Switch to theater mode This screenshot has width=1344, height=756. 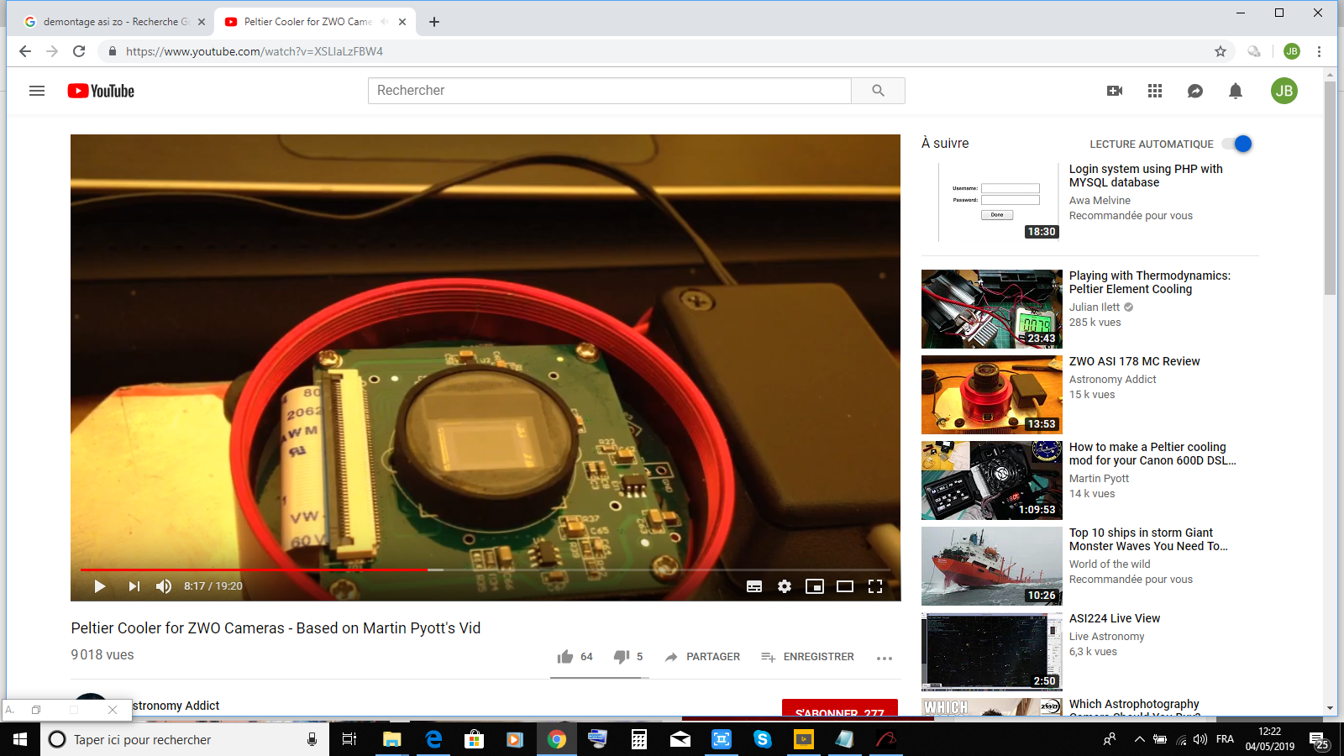(845, 586)
